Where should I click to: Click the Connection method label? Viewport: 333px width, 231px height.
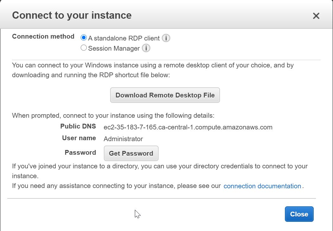click(43, 36)
